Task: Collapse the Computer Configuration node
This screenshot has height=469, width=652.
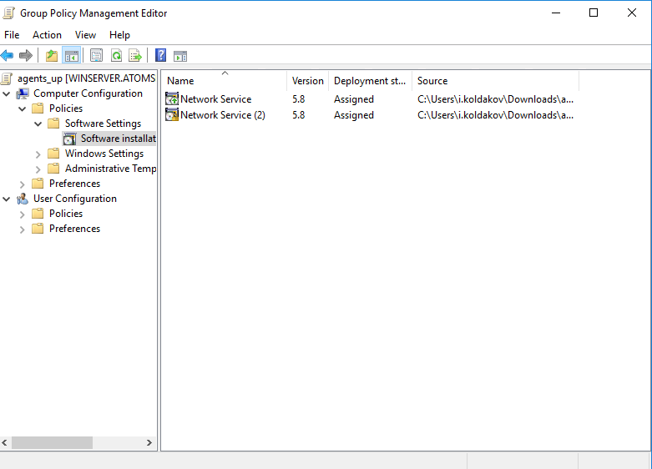Action: (7, 93)
